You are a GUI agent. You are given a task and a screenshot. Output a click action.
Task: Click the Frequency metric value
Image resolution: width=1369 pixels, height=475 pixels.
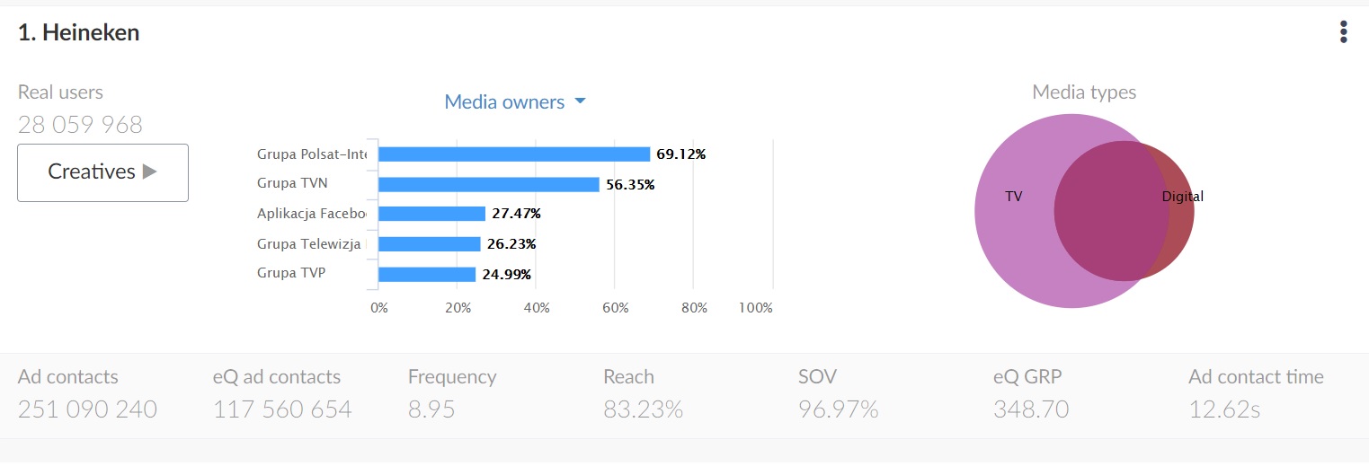tap(431, 409)
